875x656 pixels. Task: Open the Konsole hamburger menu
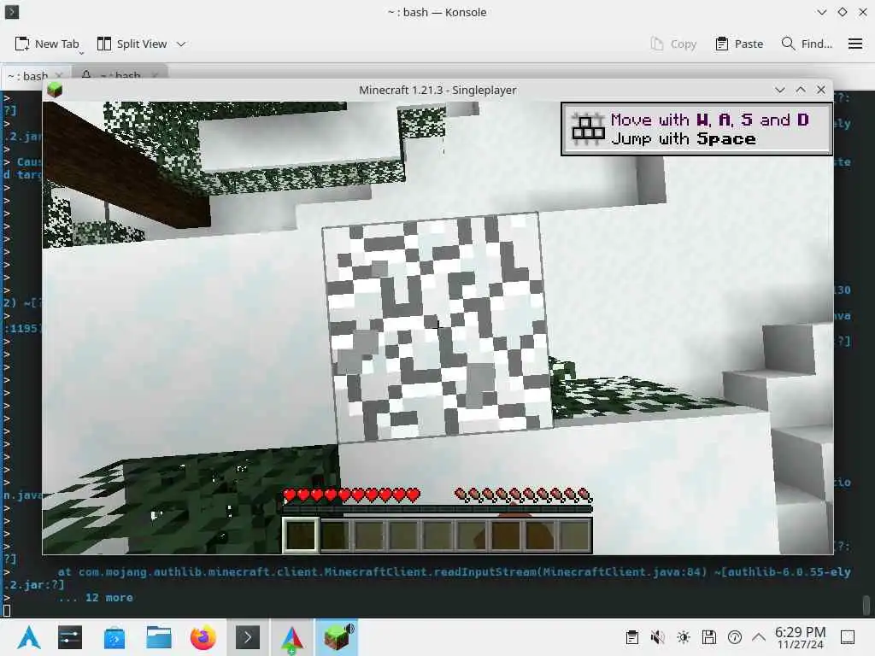(854, 44)
